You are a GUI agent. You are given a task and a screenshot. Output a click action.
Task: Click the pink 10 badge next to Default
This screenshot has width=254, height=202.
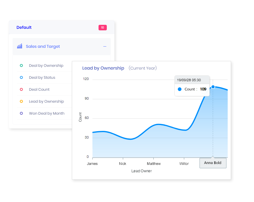pyautogui.click(x=103, y=27)
